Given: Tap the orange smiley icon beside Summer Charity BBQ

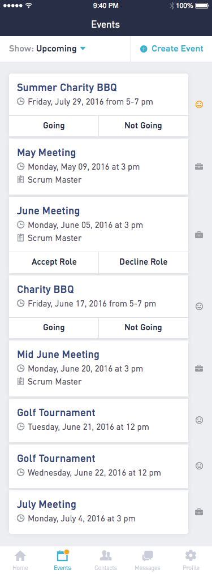Looking at the screenshot, I should [x=199, y=105].
